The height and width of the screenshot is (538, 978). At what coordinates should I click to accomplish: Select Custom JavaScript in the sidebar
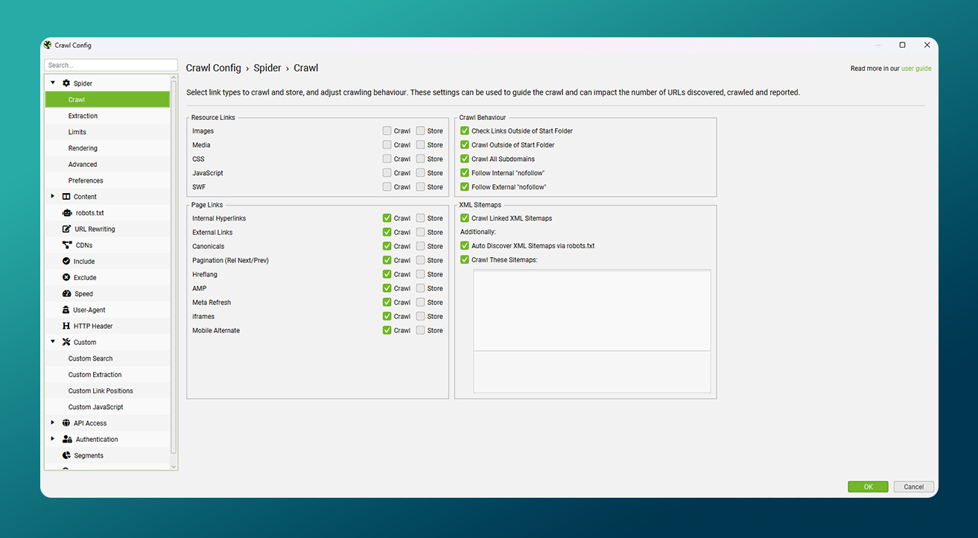95,407
